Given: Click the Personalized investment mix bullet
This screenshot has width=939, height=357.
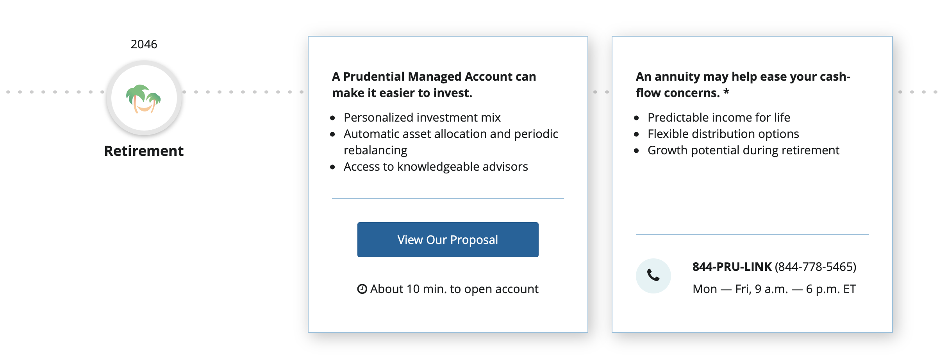Looking at the screenshot, I should click(422, 117).
